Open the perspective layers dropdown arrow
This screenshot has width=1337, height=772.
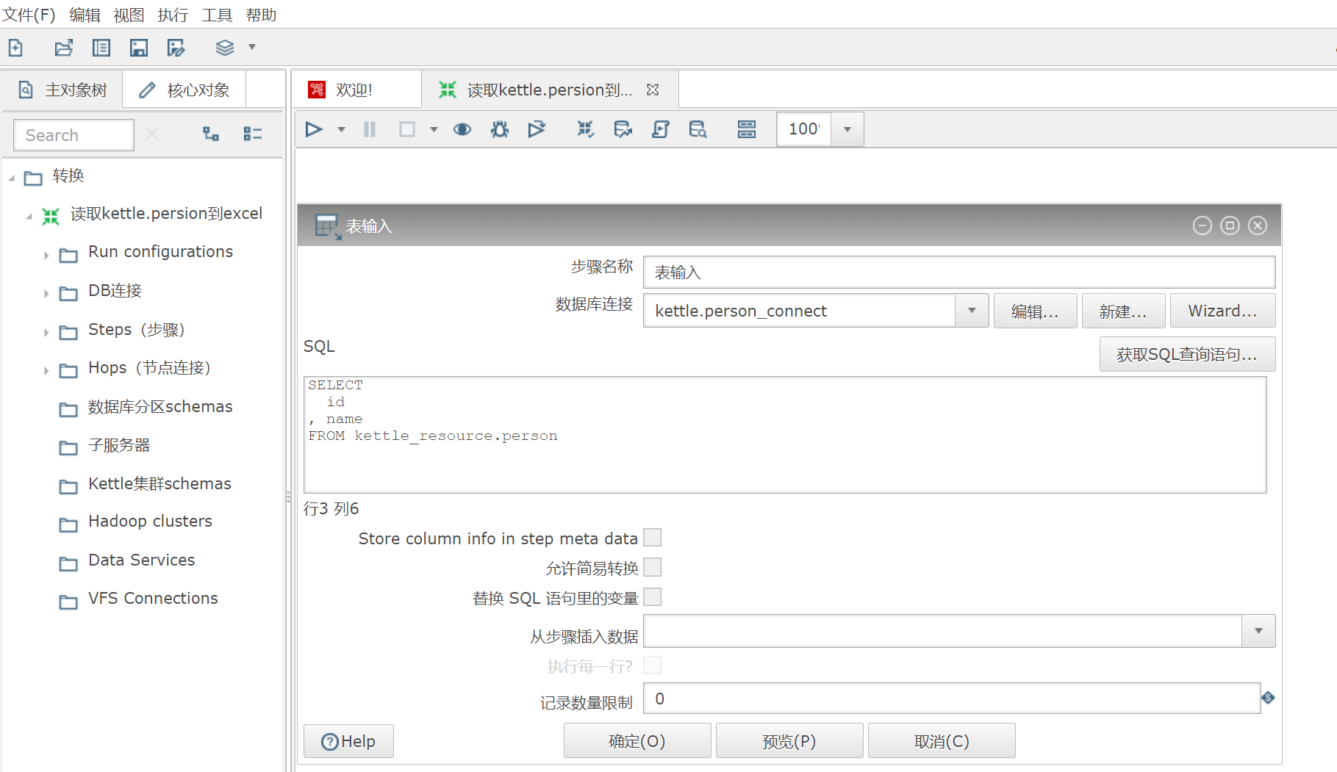pyautogui.click(x=252, y=47)
